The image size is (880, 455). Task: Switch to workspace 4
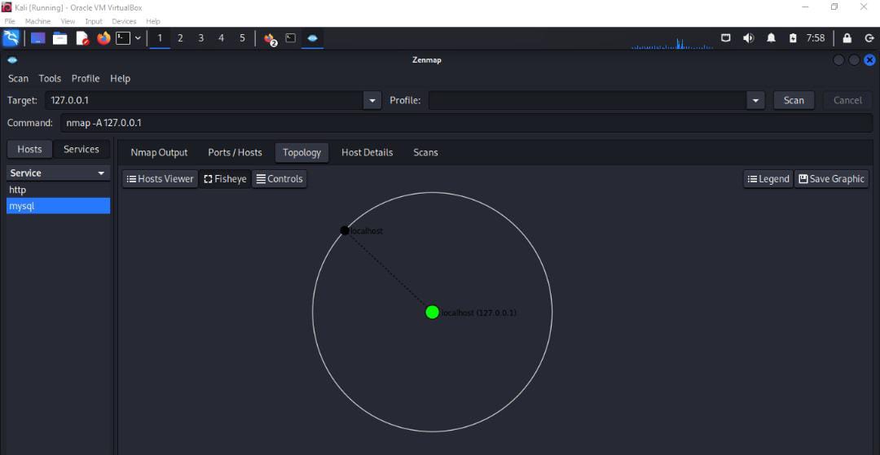[x=221, y=38]
